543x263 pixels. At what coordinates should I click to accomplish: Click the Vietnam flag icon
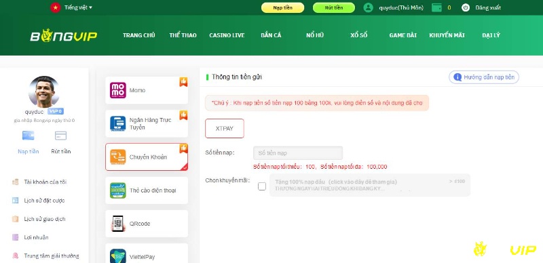pos(56,7)
